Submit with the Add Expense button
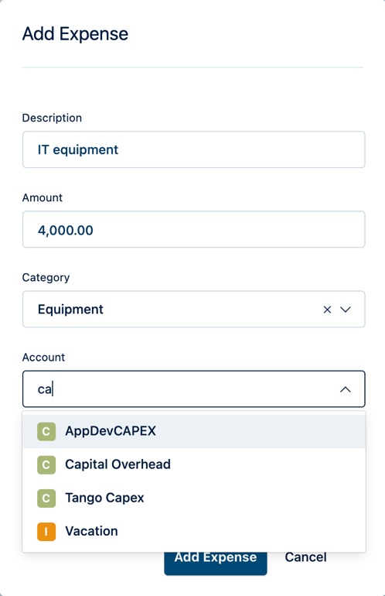 pos(216,563)
